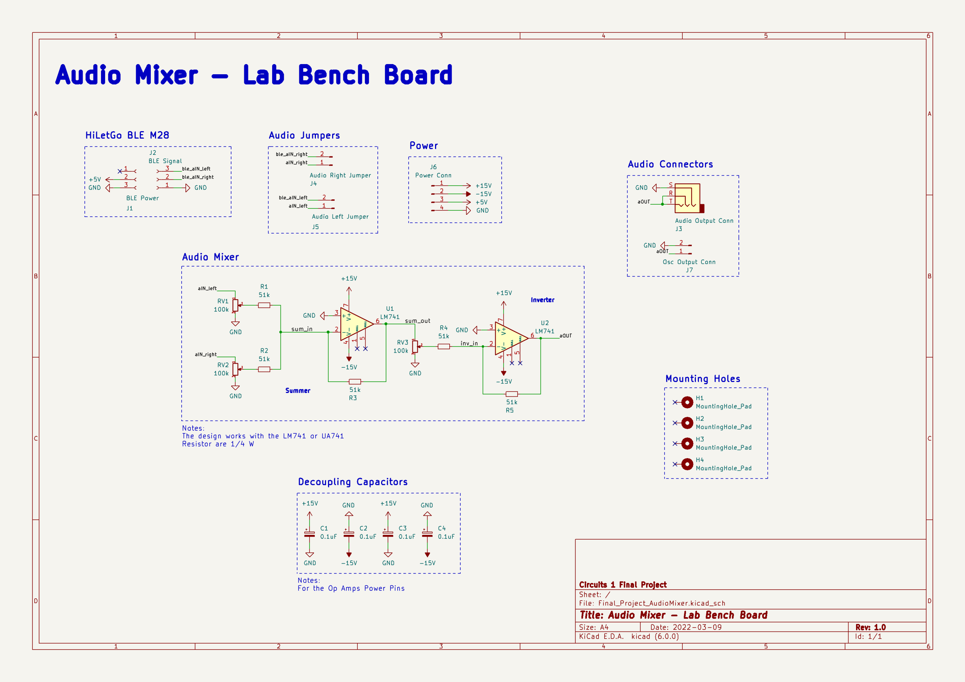Image resolution: width=965 pixels, height=682 pixels.
Task: Click the Mounting Holes section label
Action: 703,379
